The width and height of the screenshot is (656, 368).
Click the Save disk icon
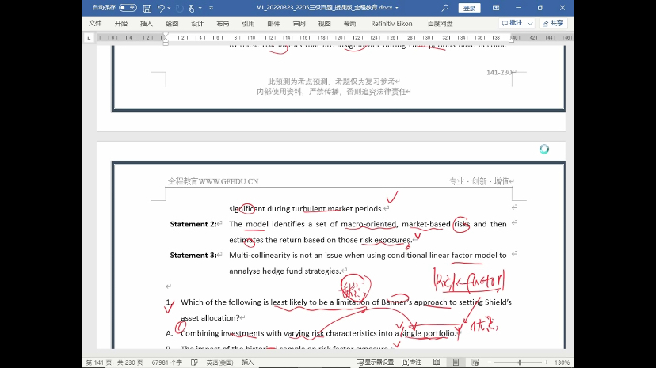147,8
